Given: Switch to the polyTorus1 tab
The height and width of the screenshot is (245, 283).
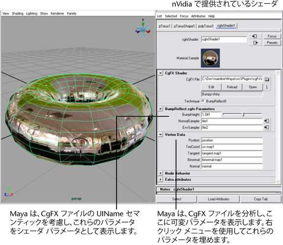Looking at the screenshot, I should point(206,26).
